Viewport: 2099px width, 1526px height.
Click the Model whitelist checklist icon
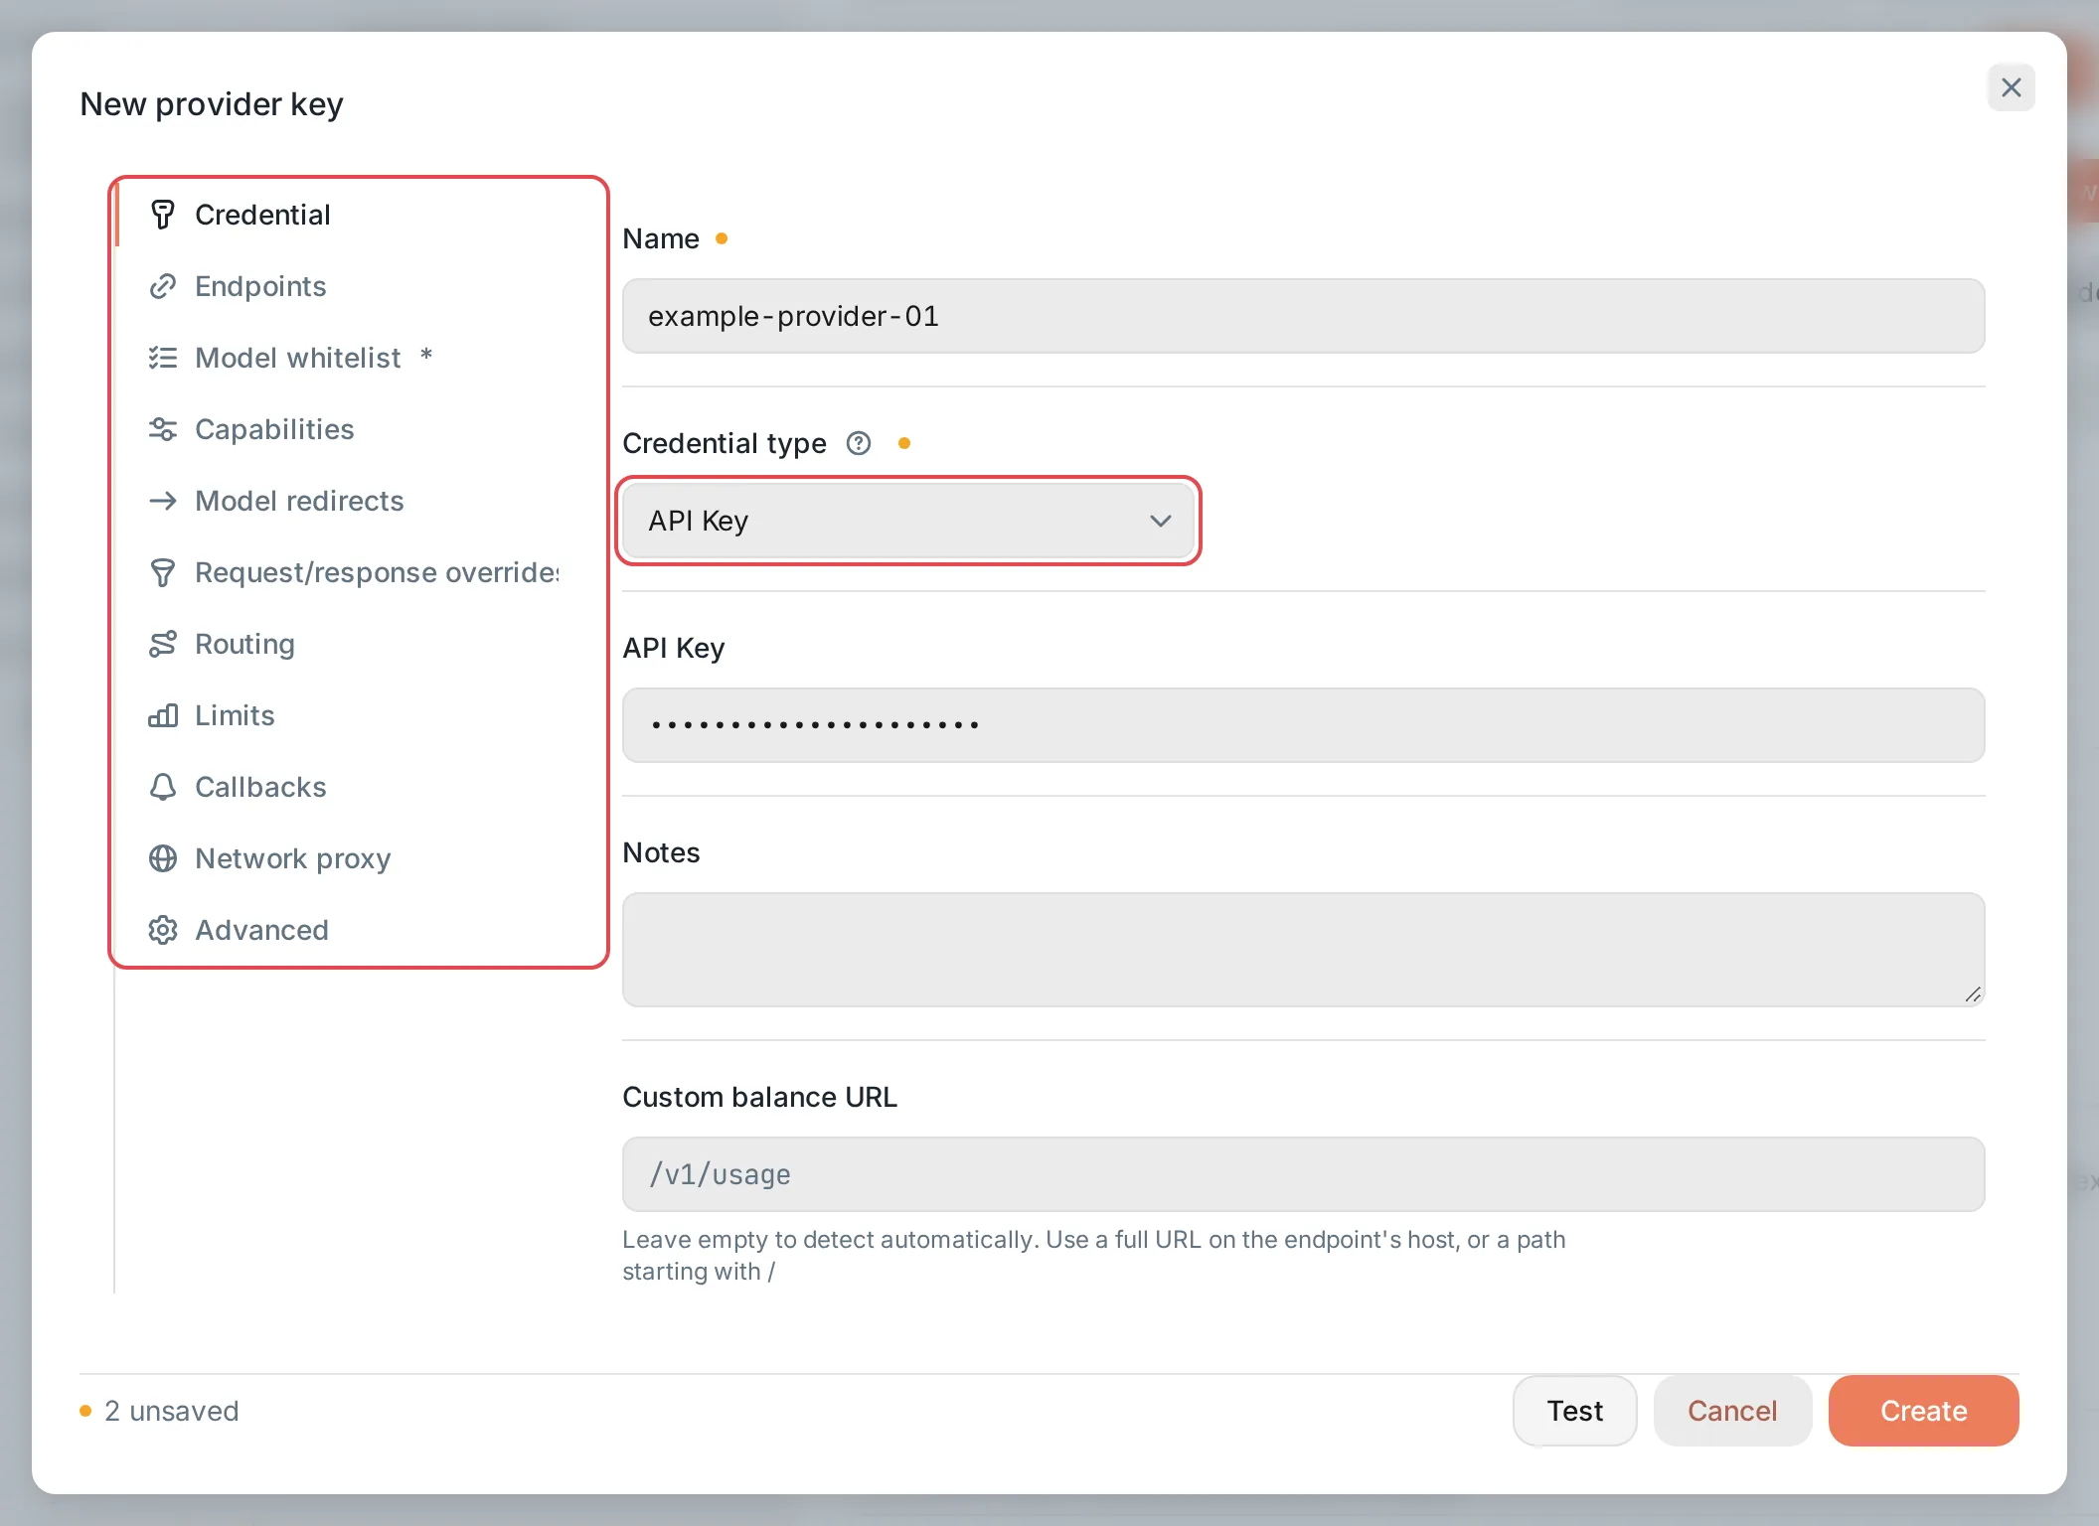(163, 358)
